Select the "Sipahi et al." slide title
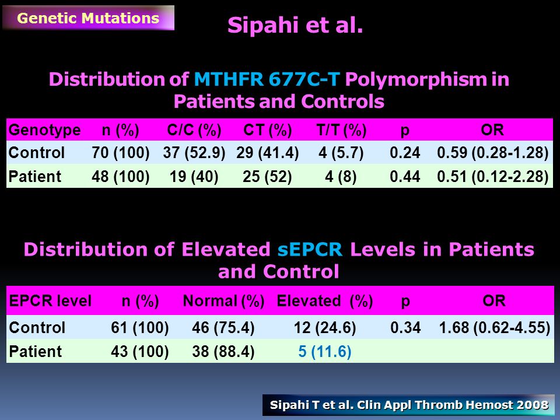 coord(295,25)
